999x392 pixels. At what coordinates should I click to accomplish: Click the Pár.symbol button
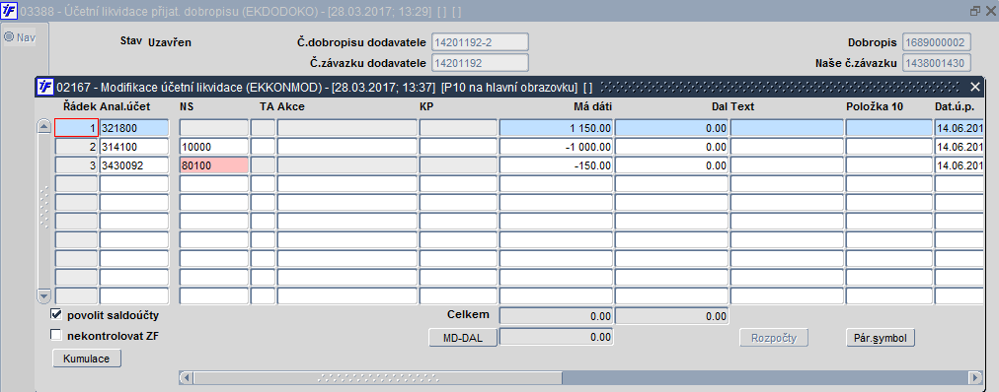[881, 338]
